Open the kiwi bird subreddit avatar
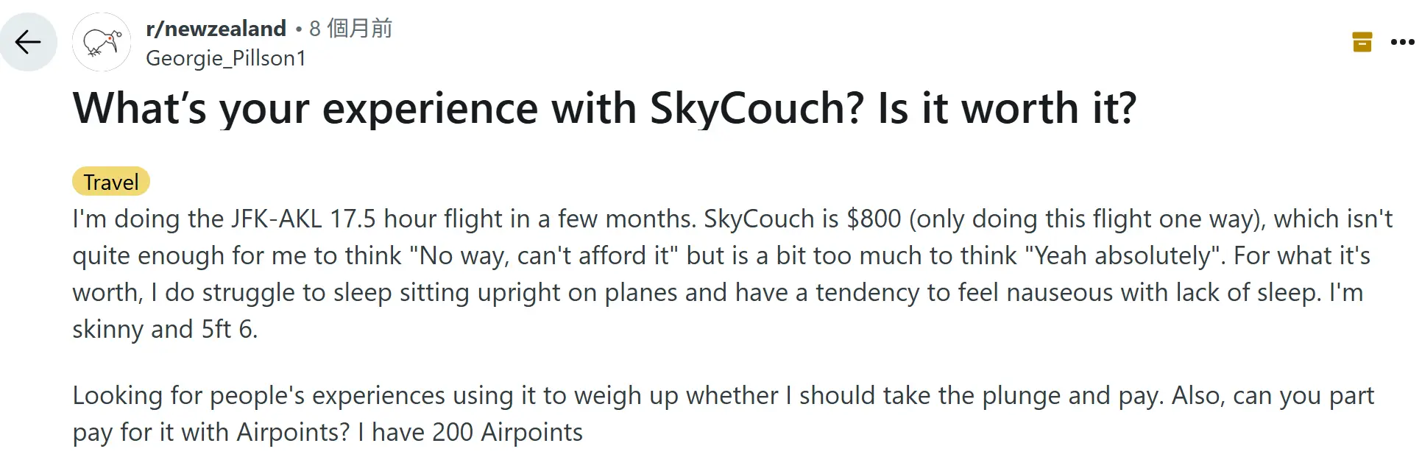This screenshot has width=1422, height=471. (x=102, y=42)
